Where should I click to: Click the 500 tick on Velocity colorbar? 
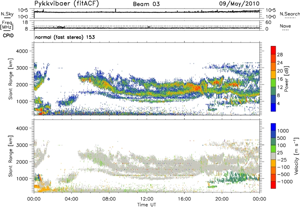(282, 138)
